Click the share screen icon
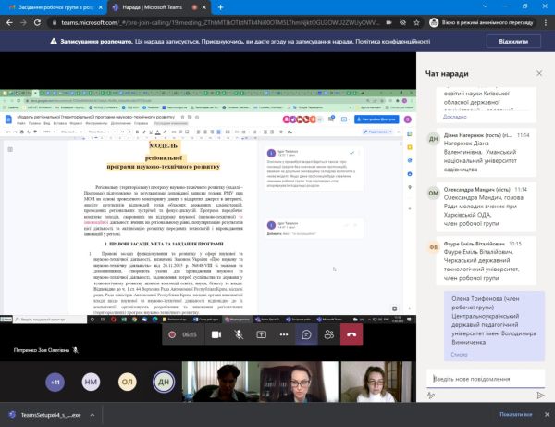Image resolution: width=555 pixels, height=427 pixels. coord(262,334)
